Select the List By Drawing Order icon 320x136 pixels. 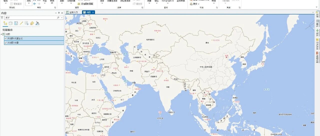[5, 23]
